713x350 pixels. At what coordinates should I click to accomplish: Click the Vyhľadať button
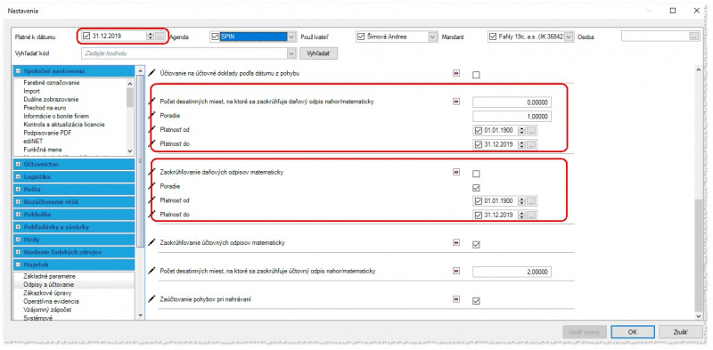tap(318, 53)
